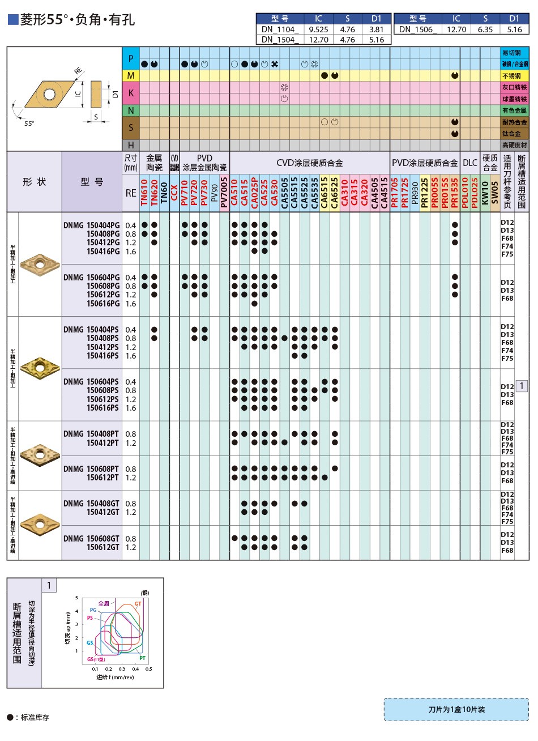Viewport: 538px width, 741px height.
Task: Click the PV7005 grade column header
Action: 224,193
